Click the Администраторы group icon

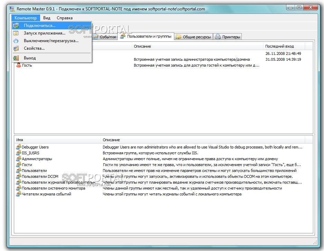19,159
